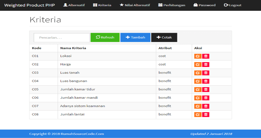Edit the Jumlah kamar tidur criterion
The height and width of the screenshot is (138, 261).
[198, 90]
